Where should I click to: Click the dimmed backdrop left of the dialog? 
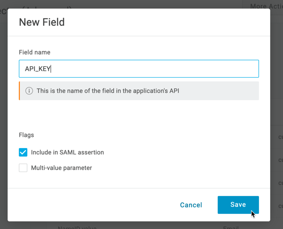(3, 118)
